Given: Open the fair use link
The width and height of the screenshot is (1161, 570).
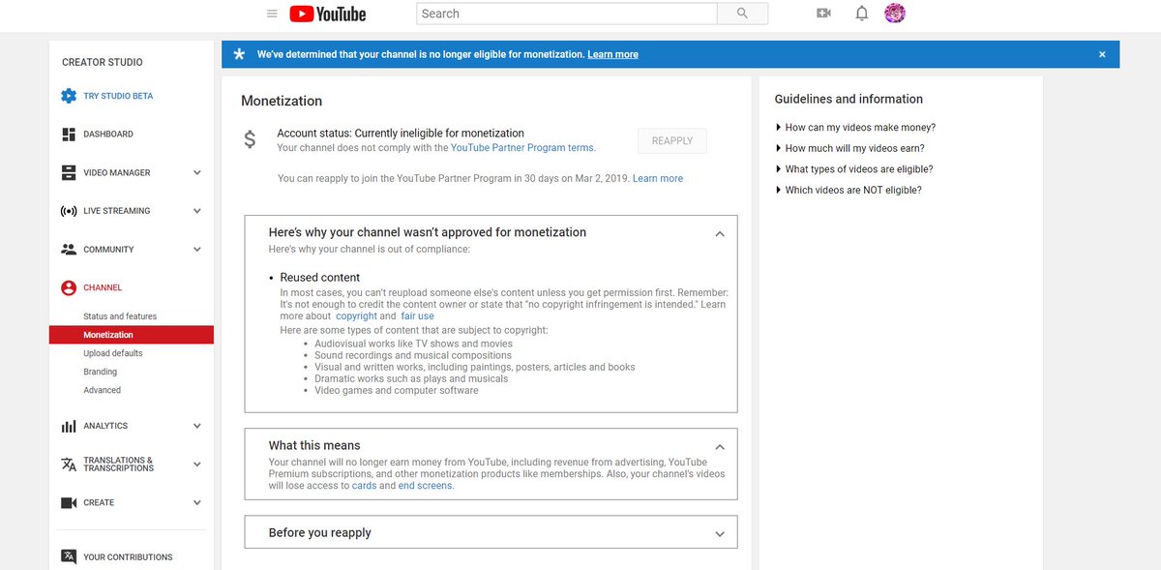Looking at the screenshot, I should pyautogui.click(x=418, y=316).
